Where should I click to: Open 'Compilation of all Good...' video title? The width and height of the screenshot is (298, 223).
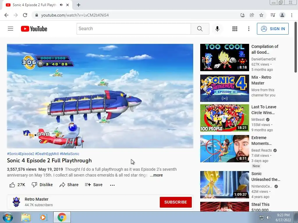(x=265, y=49)
